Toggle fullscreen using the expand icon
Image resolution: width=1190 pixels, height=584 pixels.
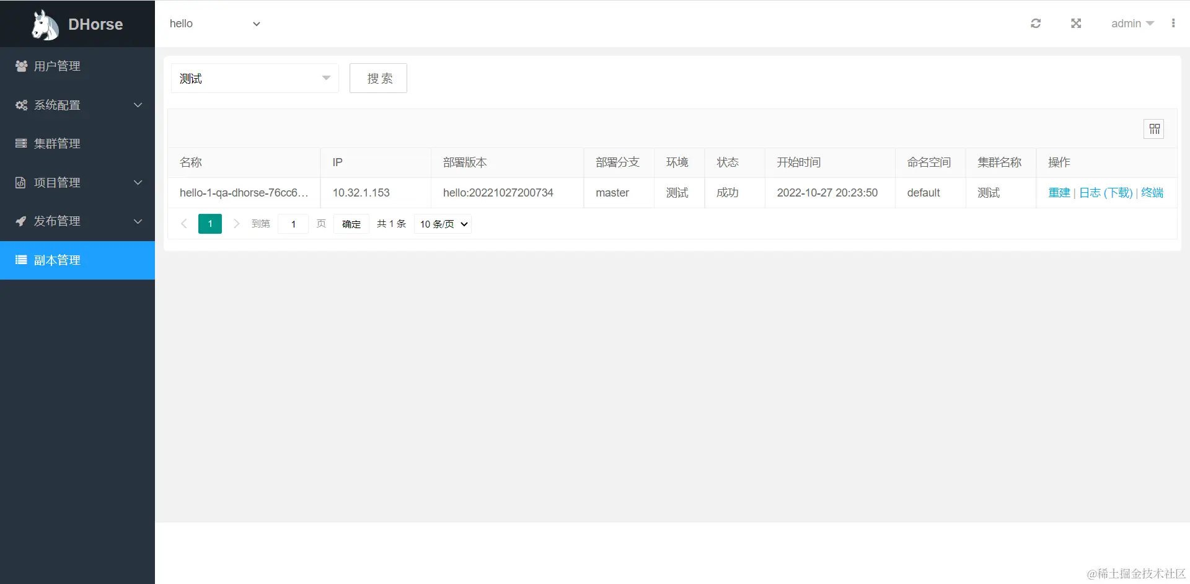pyautogui.click(x=1076, y=23)
